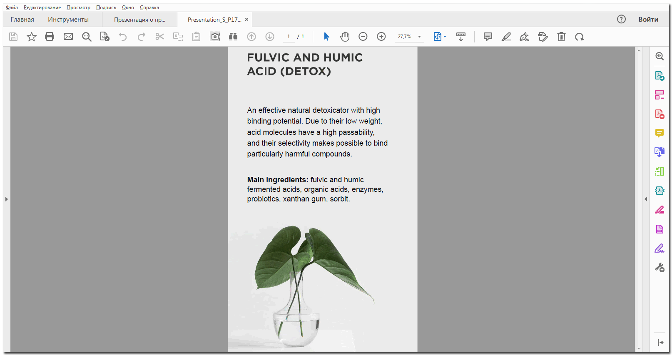Activate the arrow selection tool
The height and width of the screenshot is (355, 672).
(x=326, y=37)
